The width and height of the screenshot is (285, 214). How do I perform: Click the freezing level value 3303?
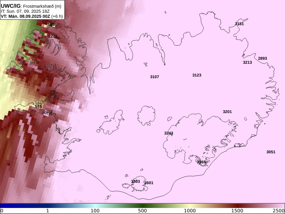tap(135, 181)
